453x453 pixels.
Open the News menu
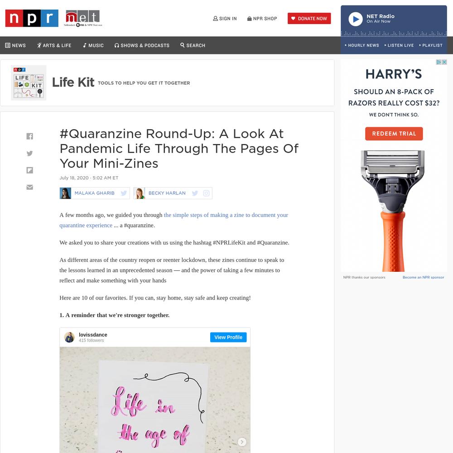[x=15, y=45]
